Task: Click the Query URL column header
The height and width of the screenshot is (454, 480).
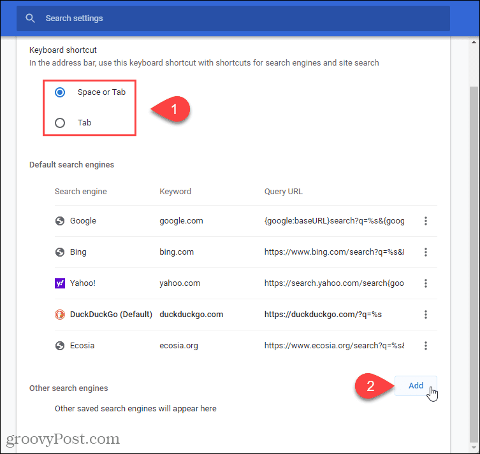Action: tap(284, 192)
